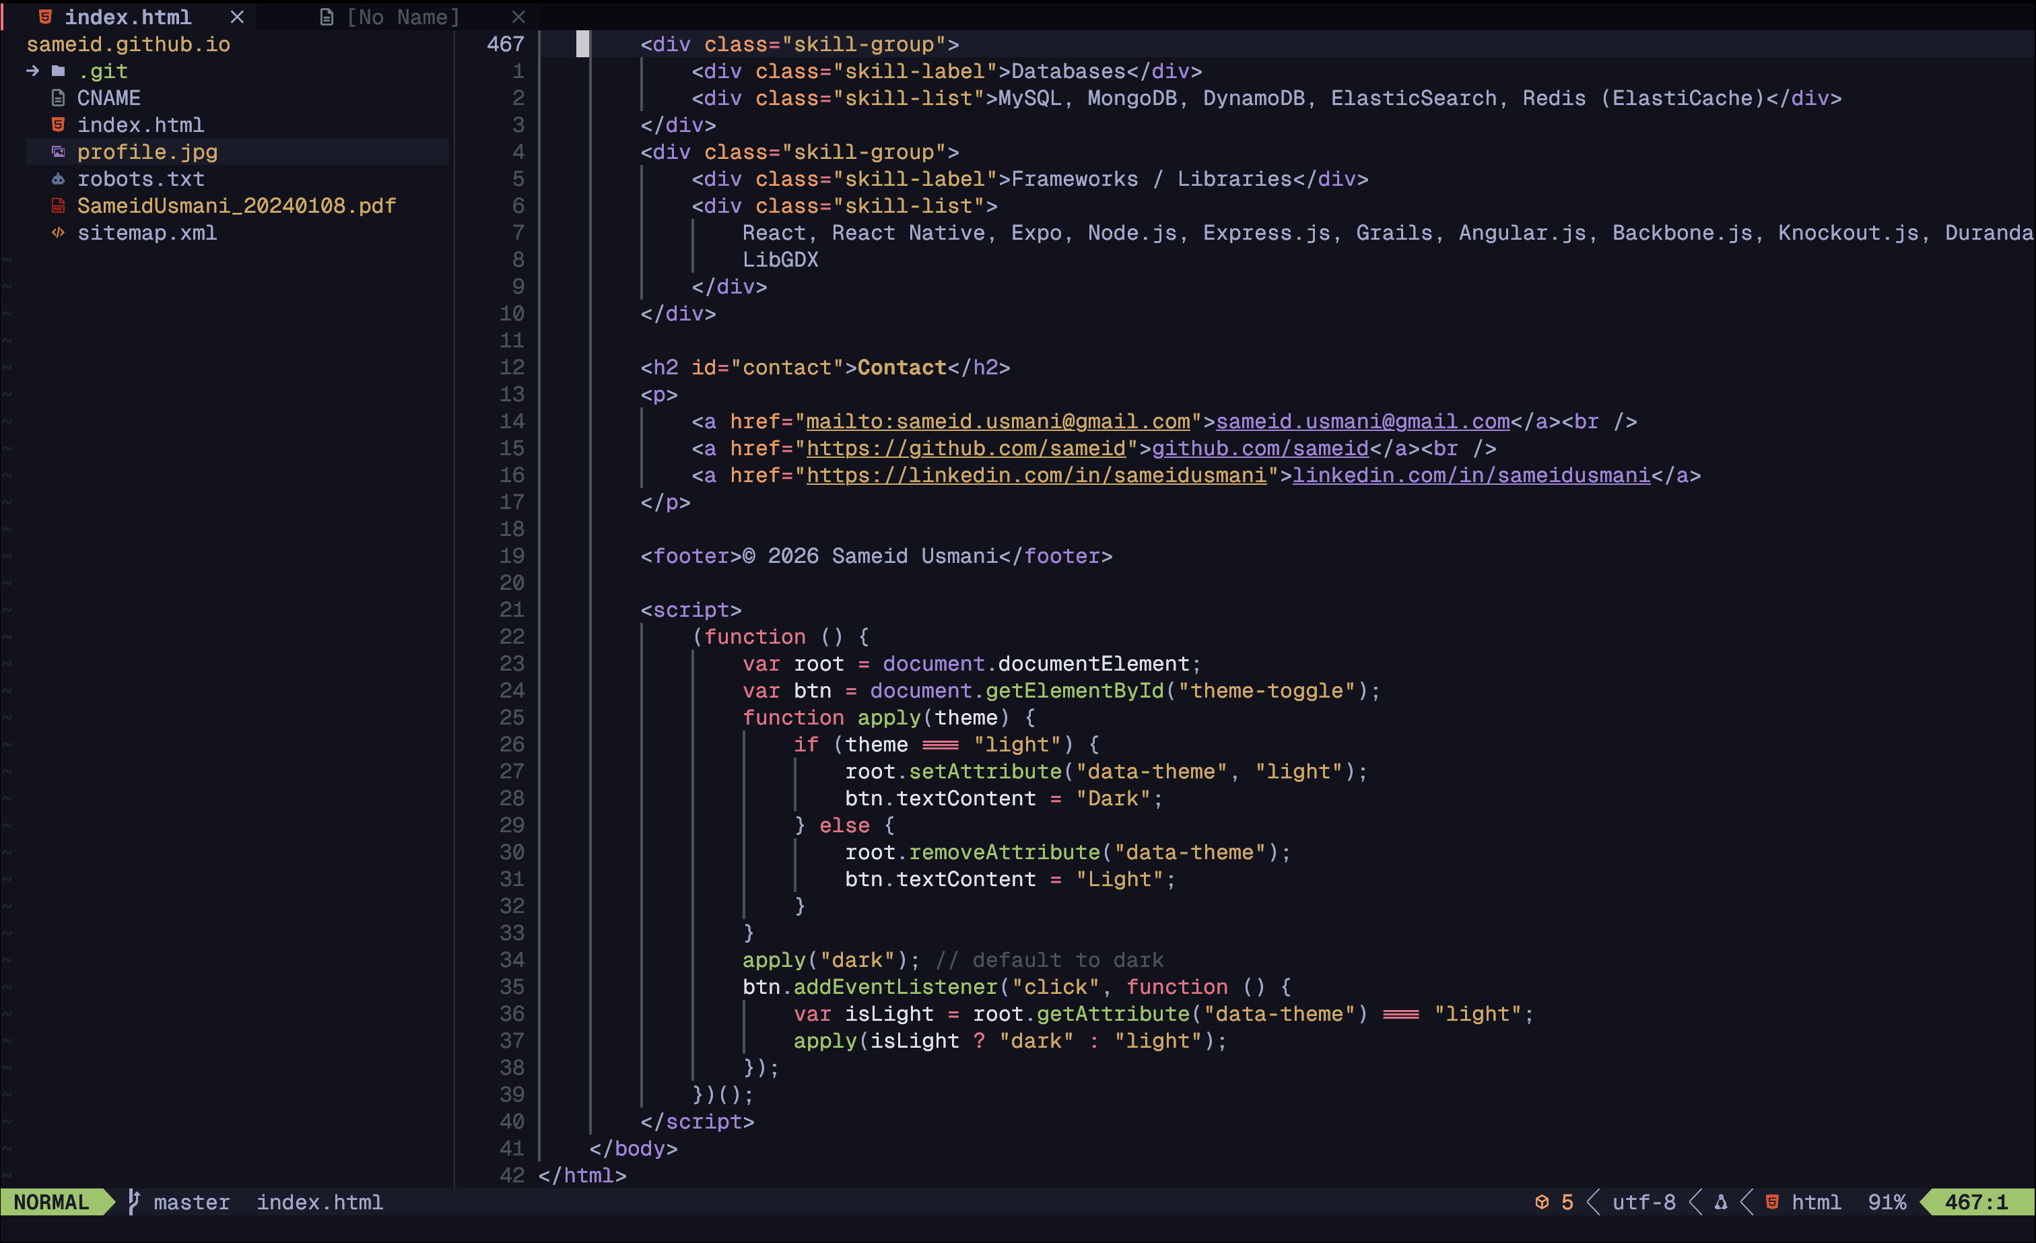The width and height of the screenshot is (2036, 1243).
Task: Click addEventListener in the code
Action: 895,987
